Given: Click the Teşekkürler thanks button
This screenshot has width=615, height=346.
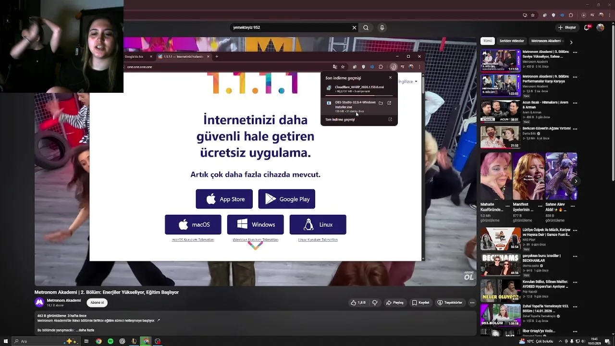Looking at the screenshot, I should point(450,303).
